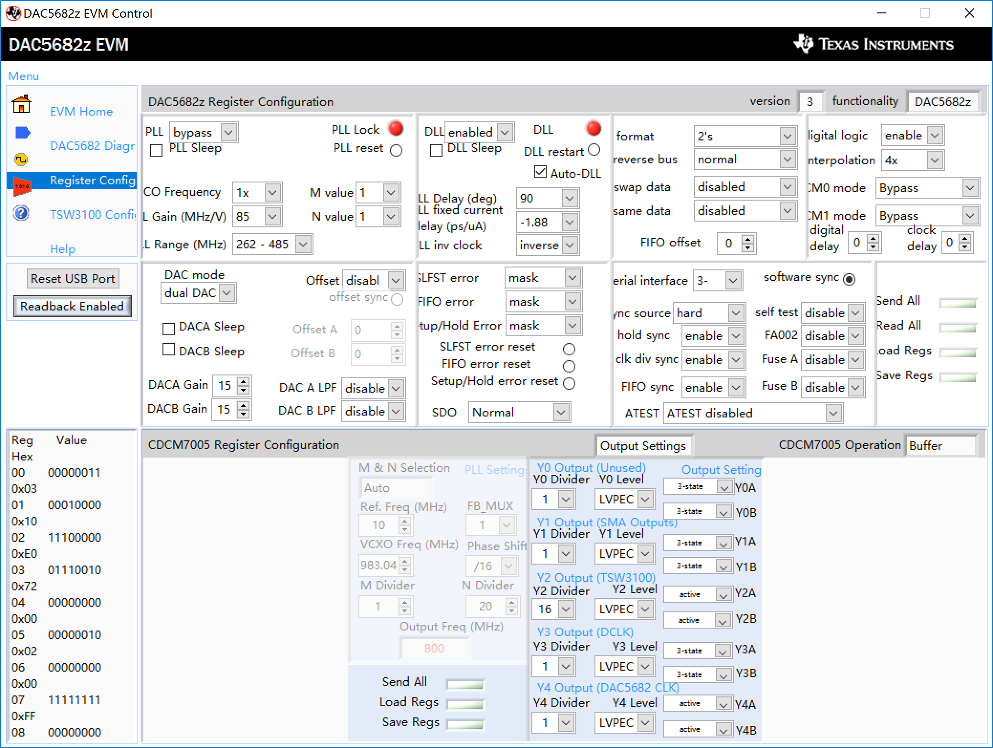Select Setup/Hold error reset radio button
Viewport: 993px width, 748px height.
[569, 384]
